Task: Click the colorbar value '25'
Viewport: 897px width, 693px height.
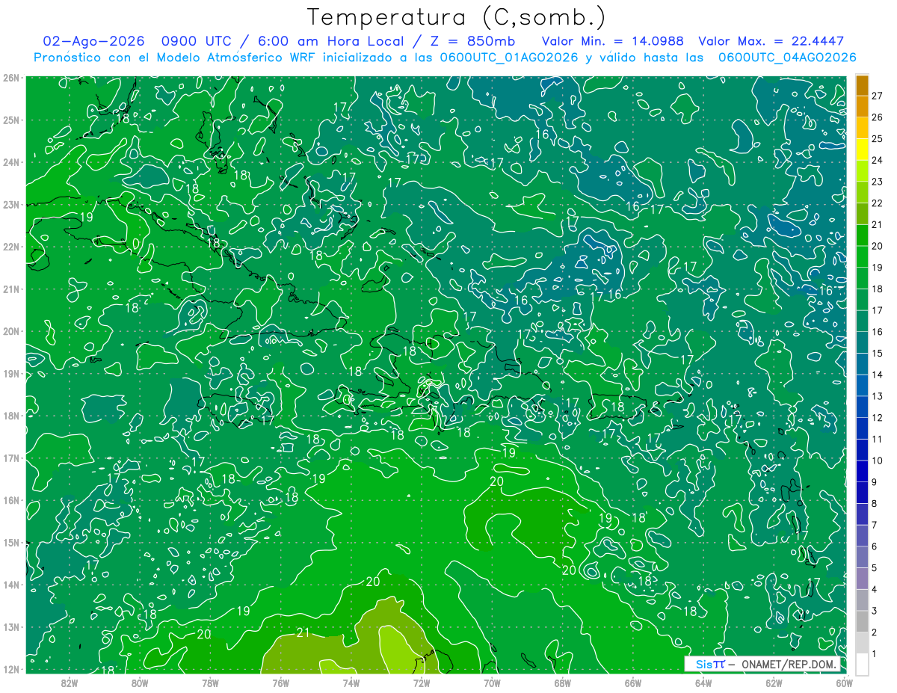Action: point(878,139)
